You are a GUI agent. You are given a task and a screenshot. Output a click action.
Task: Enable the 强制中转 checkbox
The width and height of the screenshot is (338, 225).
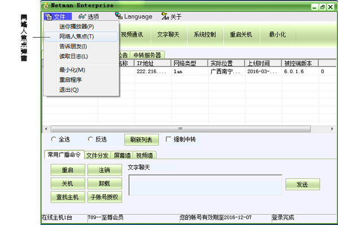pos(168,139)
